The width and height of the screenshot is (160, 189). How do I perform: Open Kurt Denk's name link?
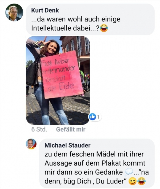[45, 10]
